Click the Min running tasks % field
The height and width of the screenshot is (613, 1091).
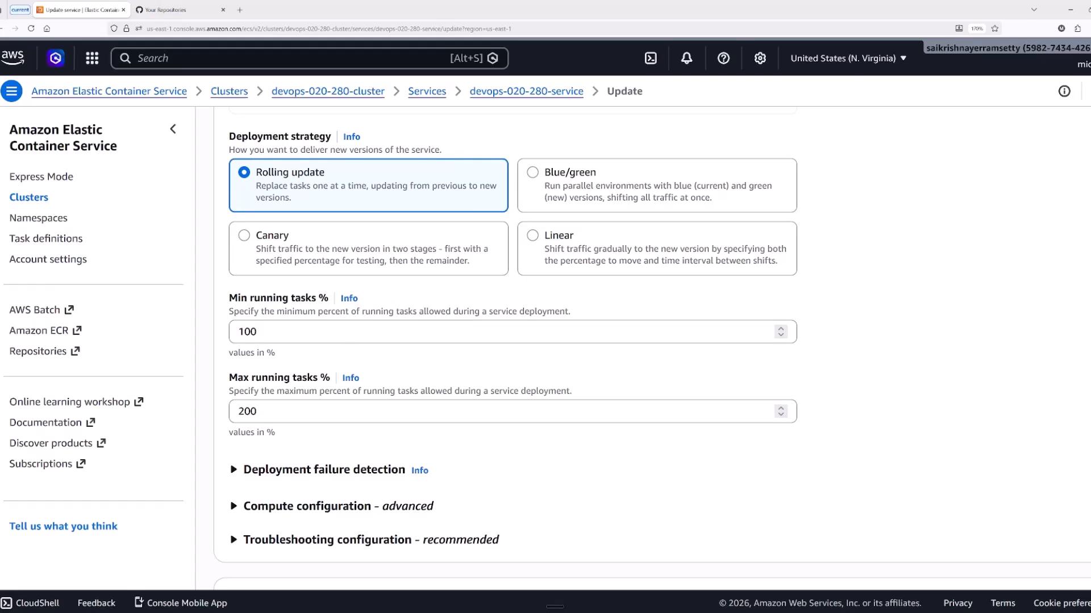513,331
